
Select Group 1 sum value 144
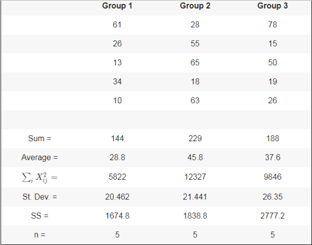pos(117,138)
